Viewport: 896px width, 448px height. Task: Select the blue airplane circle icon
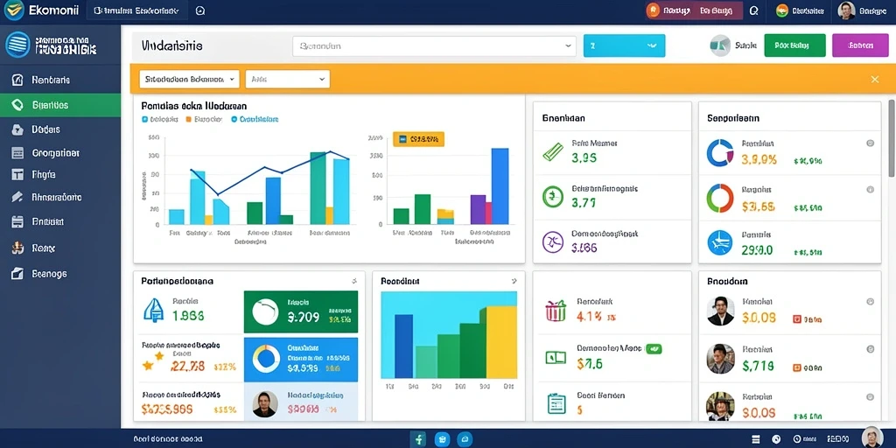pyautogui.click(x=719, y=242)
